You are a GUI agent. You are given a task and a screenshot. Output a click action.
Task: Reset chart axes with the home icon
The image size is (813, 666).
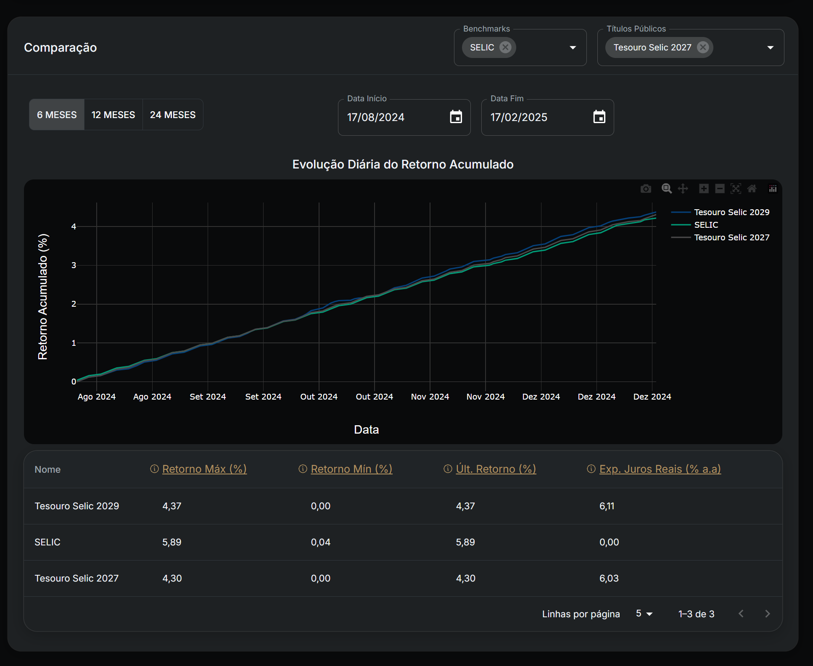(752, 189)
